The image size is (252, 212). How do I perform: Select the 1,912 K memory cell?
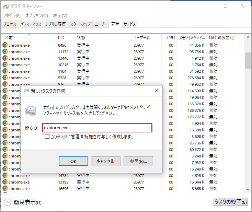pos(198,58)
